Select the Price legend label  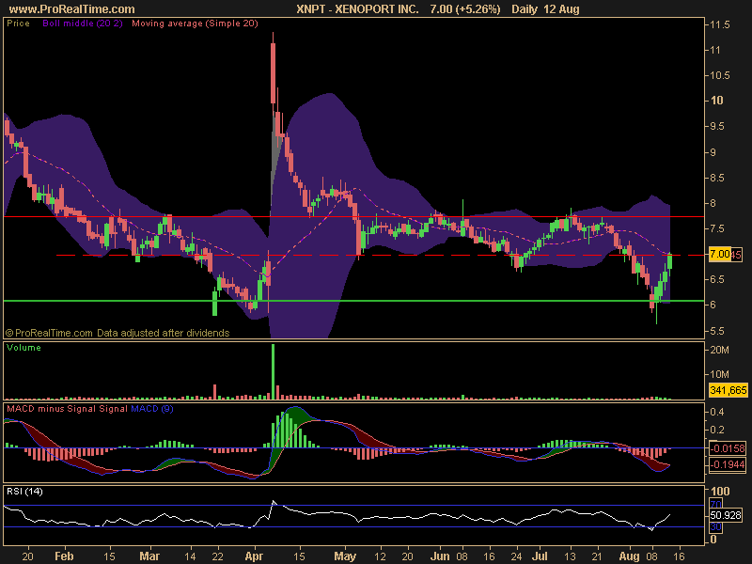[x=18, y=23]
